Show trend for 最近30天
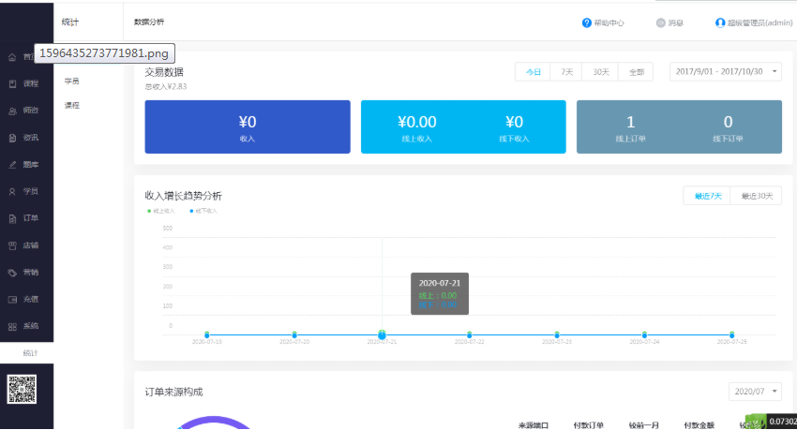This screenshot has height=430, width=797. 757,196
